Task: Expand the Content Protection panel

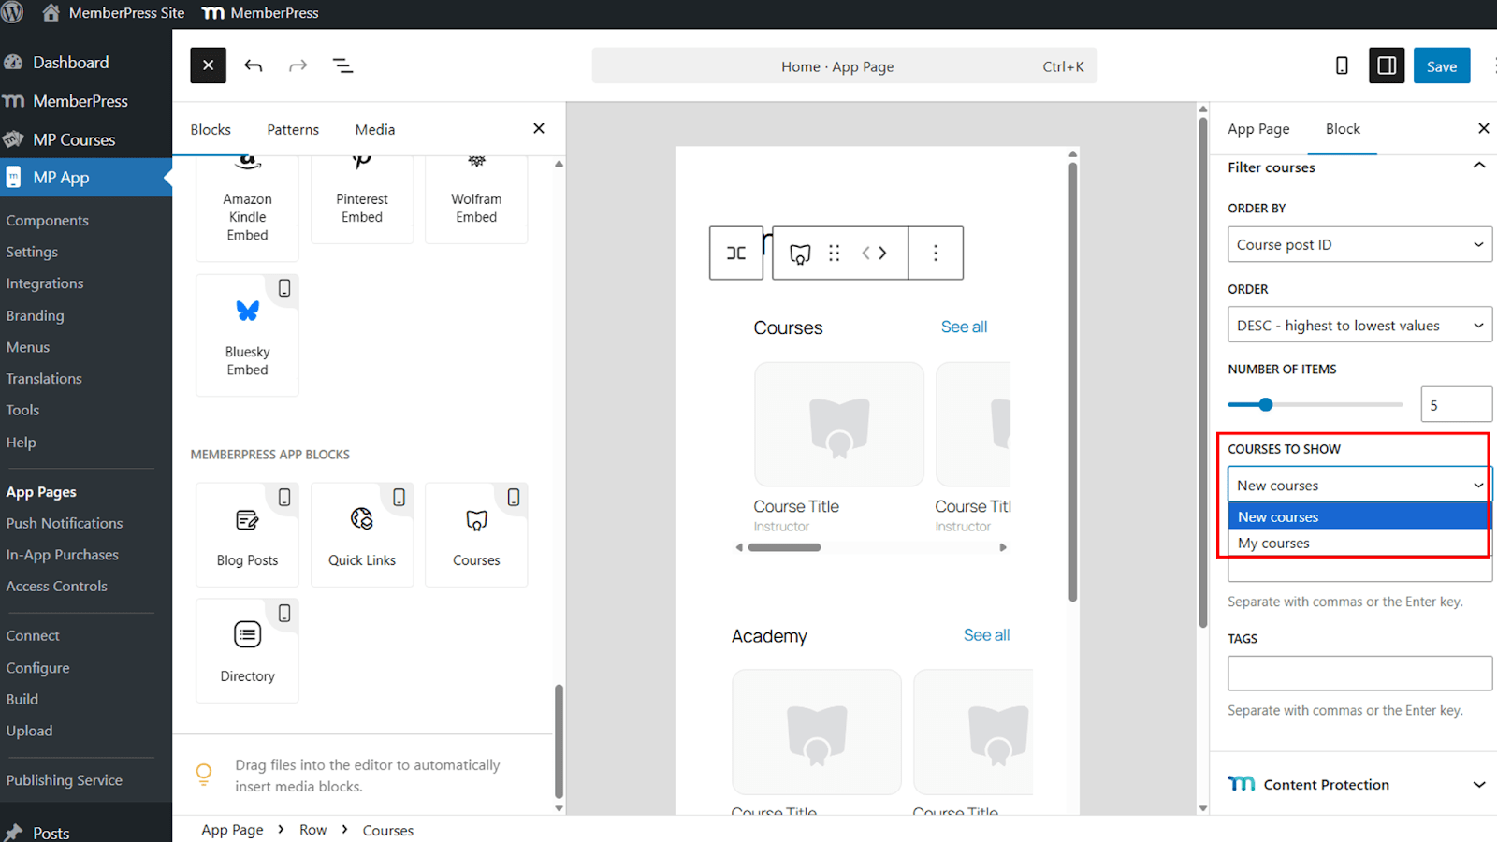Action: (x=1478, y=784)
